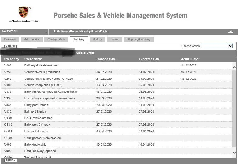Click the Expected Date column header
Screen dimensions: 238x165
click(149, 59)
